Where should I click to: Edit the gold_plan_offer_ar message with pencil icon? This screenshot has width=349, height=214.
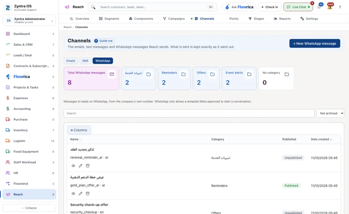(80, 194)
